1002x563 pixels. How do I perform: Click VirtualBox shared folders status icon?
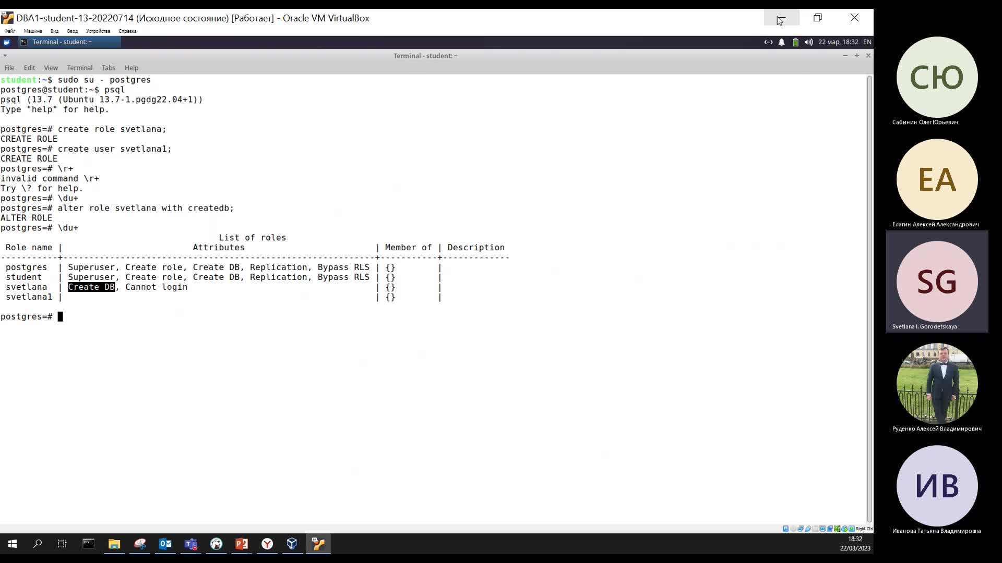tap(815, 529)
